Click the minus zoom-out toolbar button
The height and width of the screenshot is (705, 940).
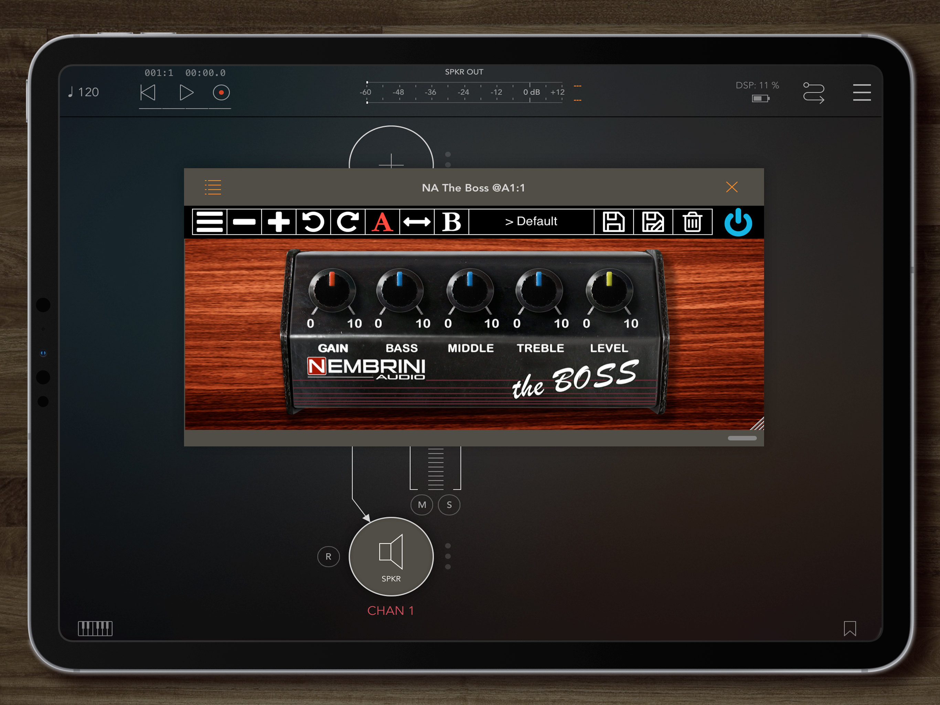tap(244, 222)
